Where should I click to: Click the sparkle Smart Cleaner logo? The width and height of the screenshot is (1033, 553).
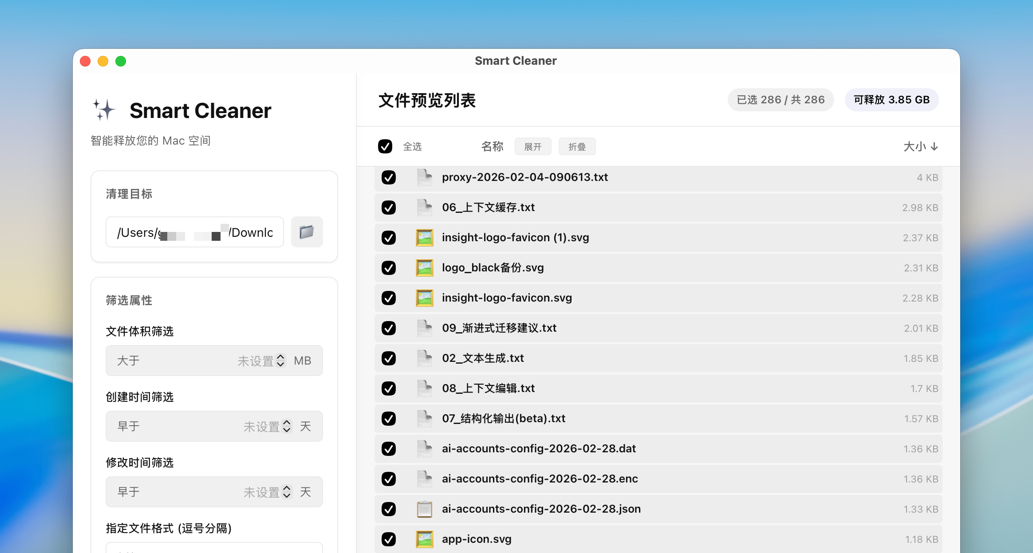coord(104,110)
